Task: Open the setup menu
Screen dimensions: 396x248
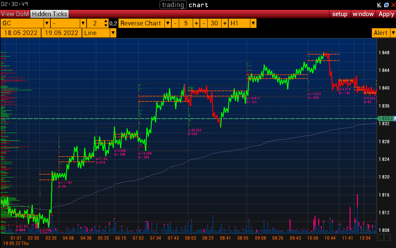Action: [x=340, y=14]
